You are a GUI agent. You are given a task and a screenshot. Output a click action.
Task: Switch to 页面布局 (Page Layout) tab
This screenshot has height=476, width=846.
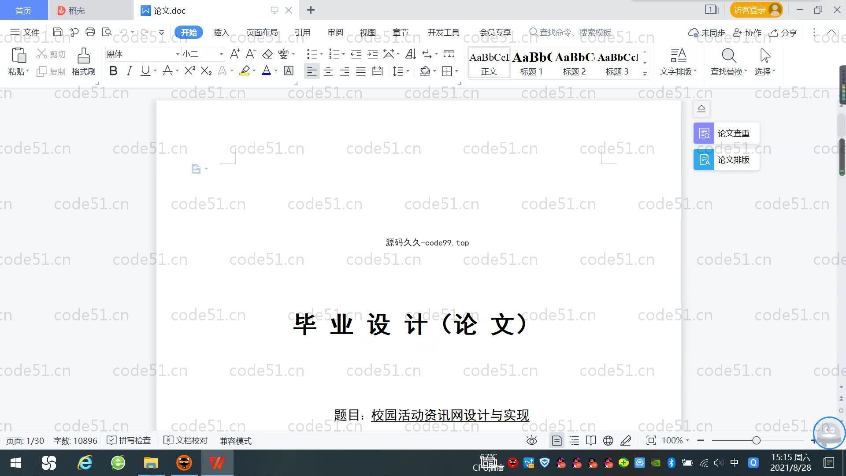[262, 32]
